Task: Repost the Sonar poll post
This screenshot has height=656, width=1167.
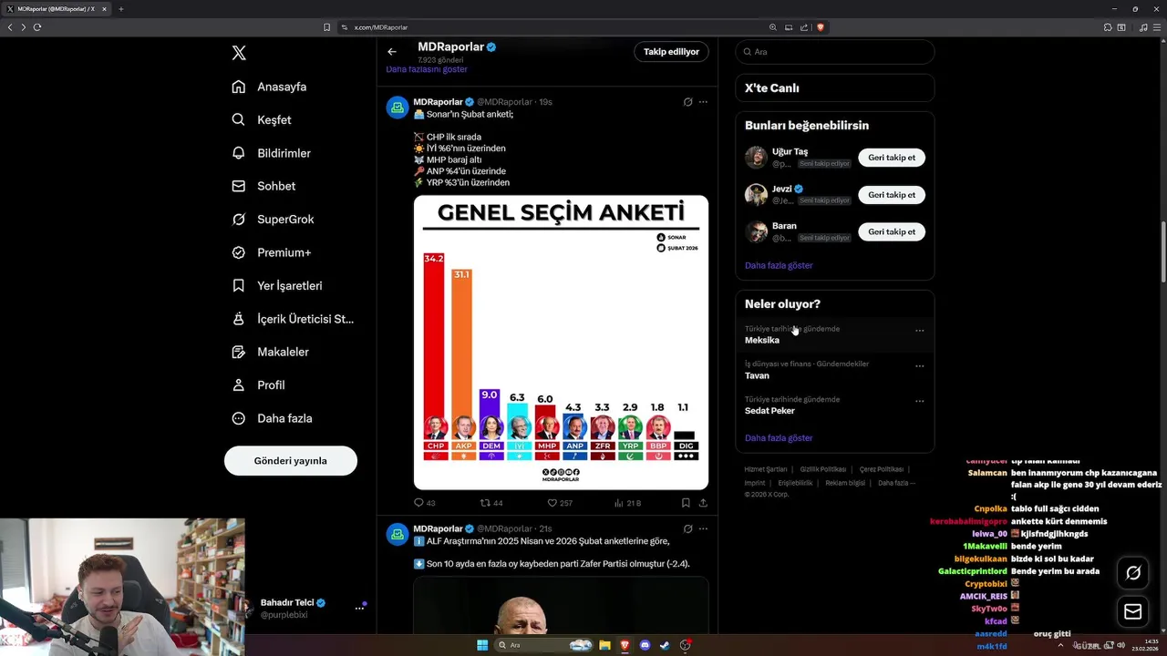Action: [x=491, y=503]
